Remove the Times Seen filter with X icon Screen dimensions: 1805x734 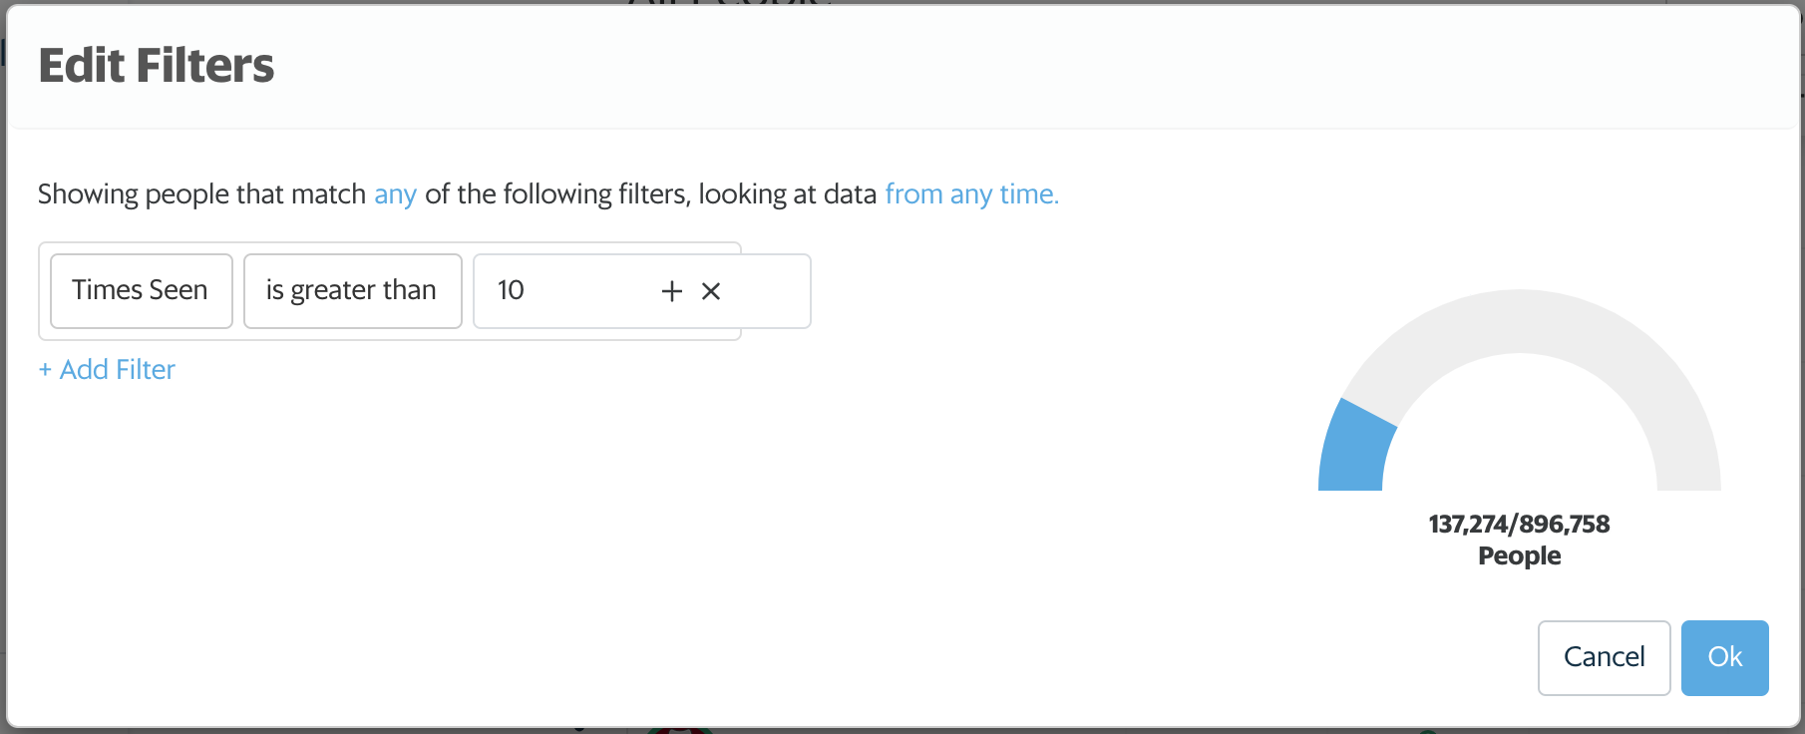coord(711,291)
